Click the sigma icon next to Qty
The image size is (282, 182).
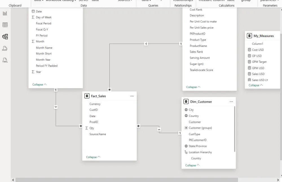click(87, 128)
